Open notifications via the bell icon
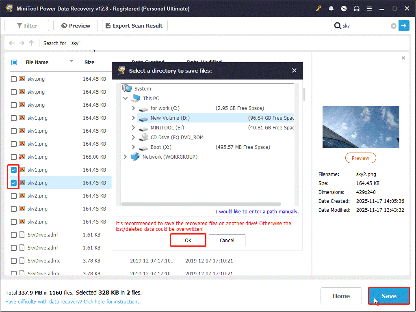Screen dimensions: 416x312 [331, 8]
